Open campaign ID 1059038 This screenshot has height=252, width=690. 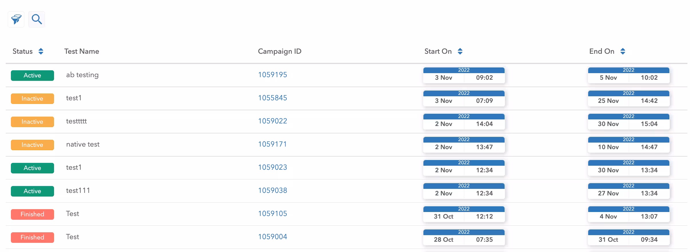272,191
